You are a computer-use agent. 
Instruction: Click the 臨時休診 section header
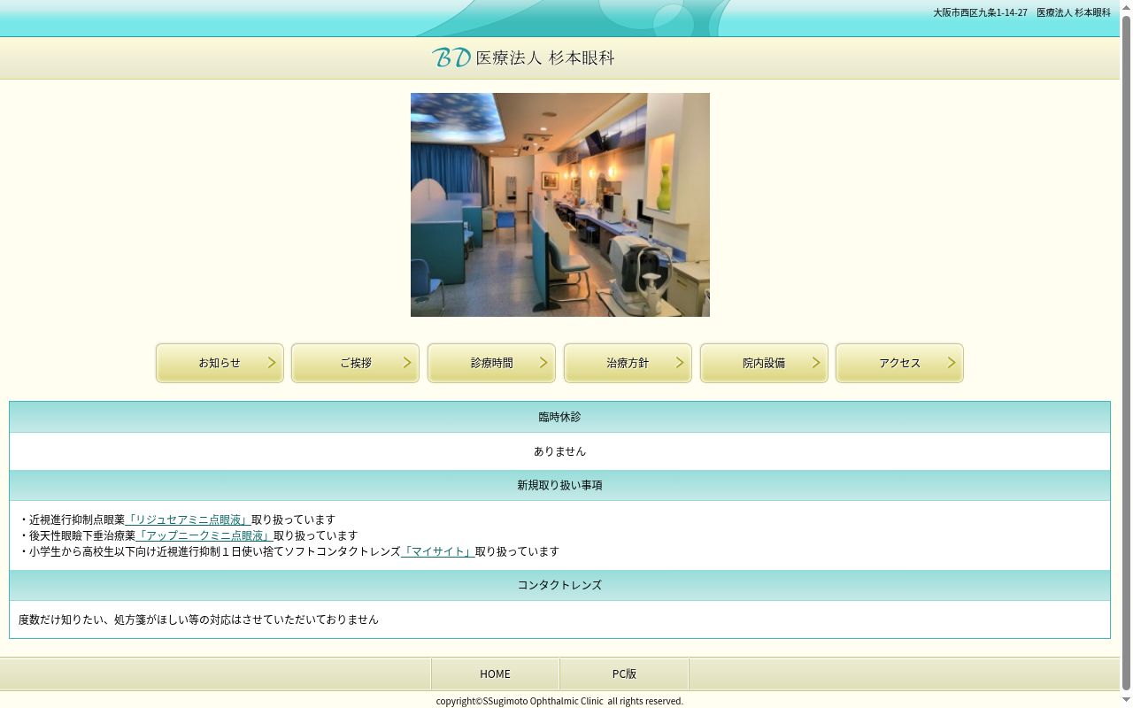(x=559, y=417)
